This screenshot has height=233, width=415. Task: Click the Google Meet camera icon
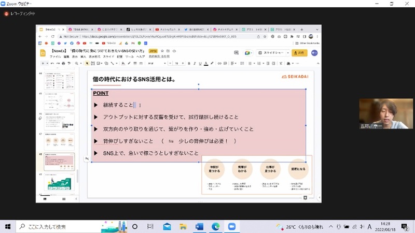click(x=248, y=53)
